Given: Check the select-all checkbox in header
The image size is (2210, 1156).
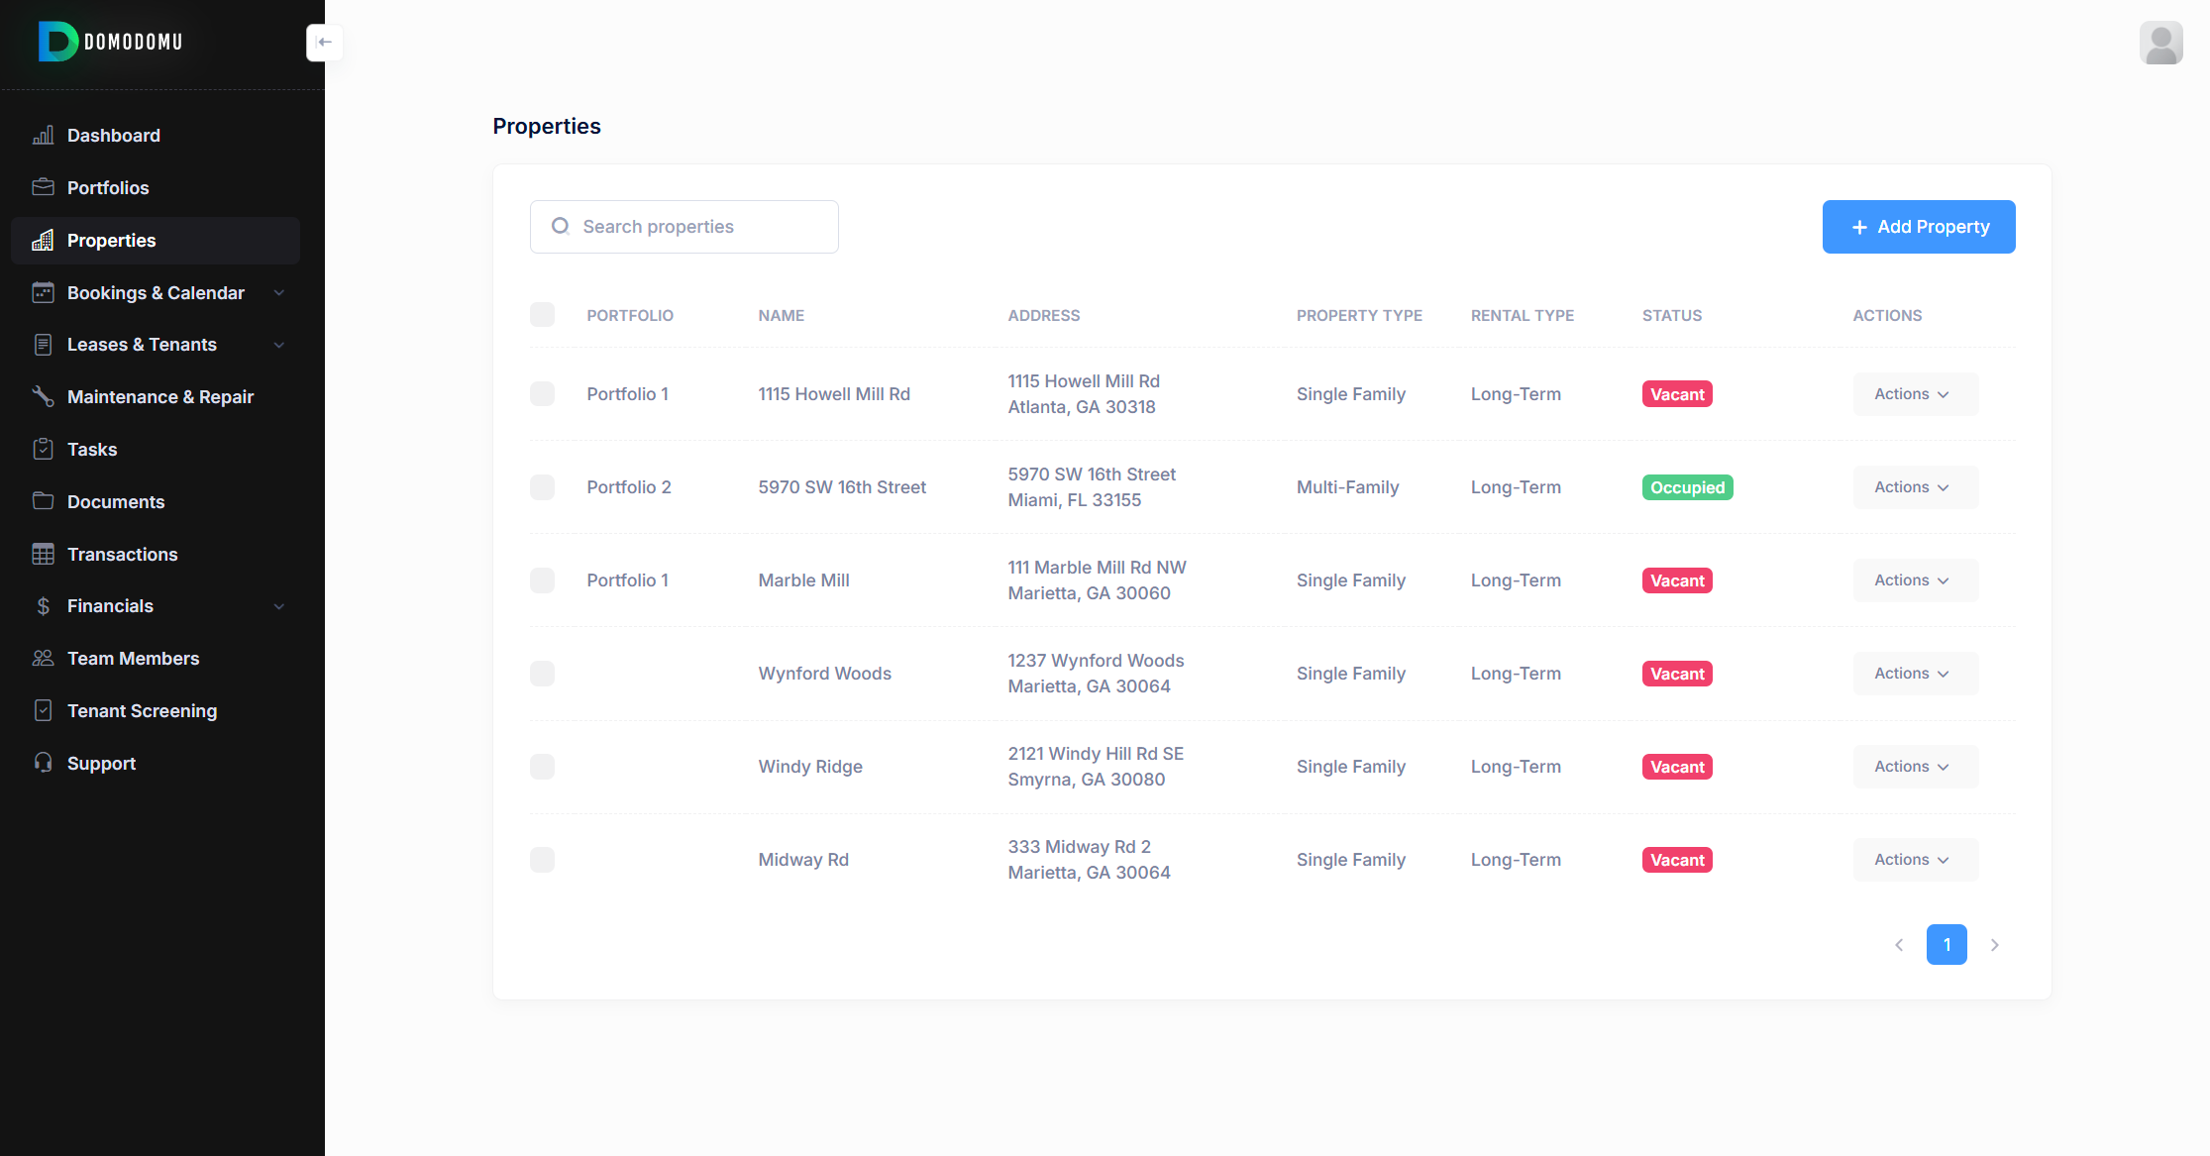Looking at the screenshot, I should point(542,315).
